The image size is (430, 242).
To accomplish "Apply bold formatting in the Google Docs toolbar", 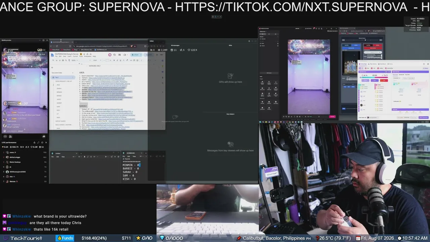I will (x=114, y=61).
